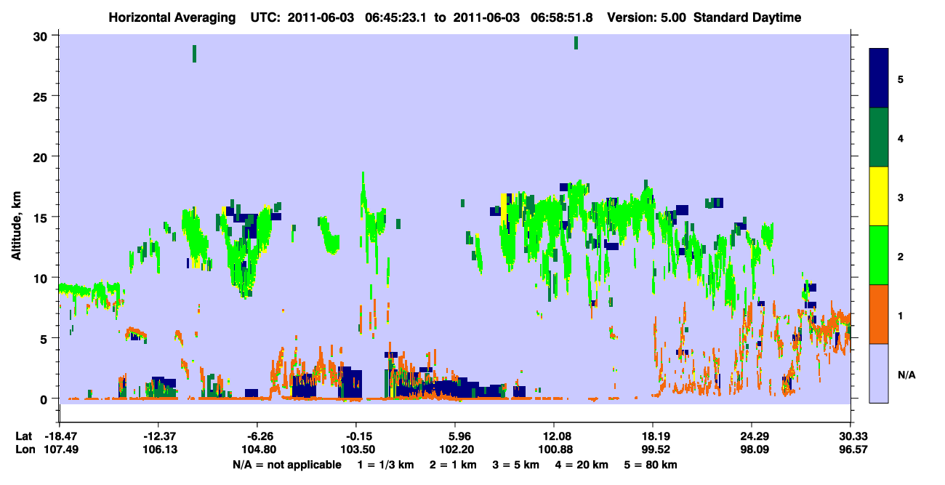Click latitude value -12.37
The image size is (945, 485).
pyautogui.click(x=157, y=436)
